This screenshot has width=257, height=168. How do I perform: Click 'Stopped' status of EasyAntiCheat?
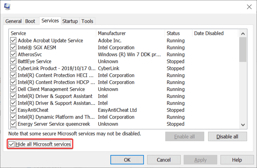pos(175,110)
